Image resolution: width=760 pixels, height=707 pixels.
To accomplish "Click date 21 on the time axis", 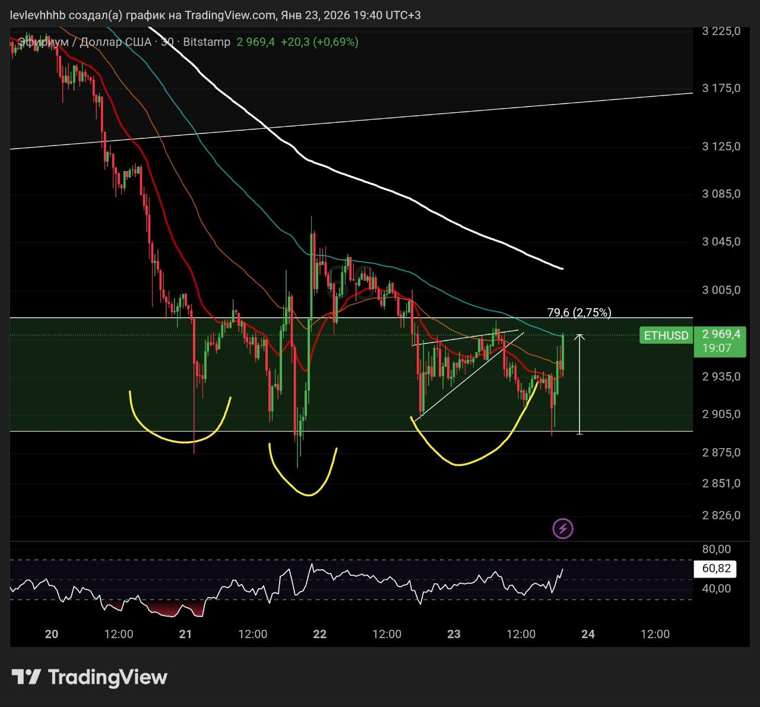I will click(x=186, y=634).
